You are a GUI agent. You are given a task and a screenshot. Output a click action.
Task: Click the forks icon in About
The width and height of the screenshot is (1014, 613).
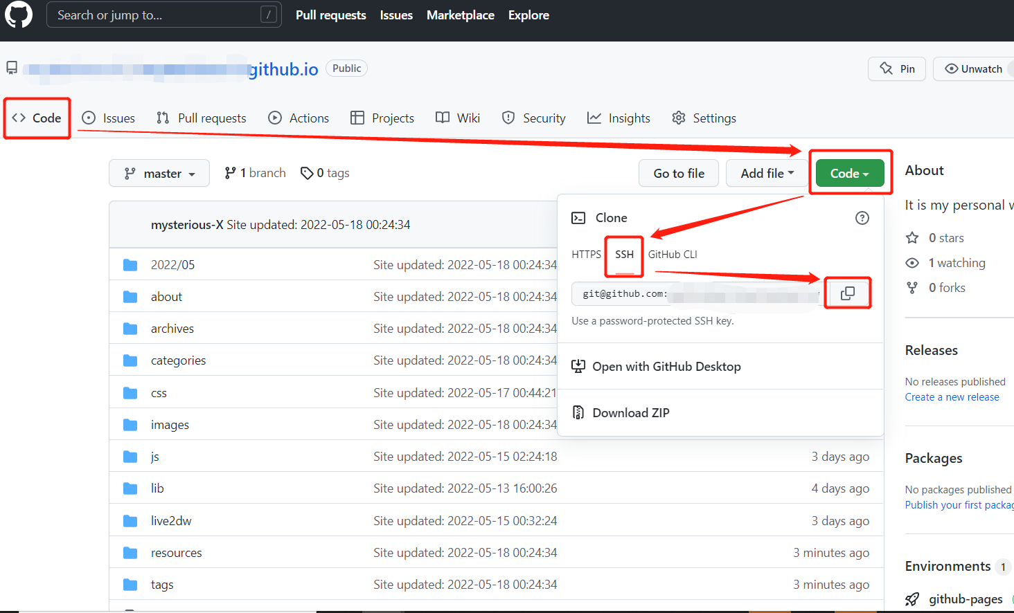[x=912, y=288]
